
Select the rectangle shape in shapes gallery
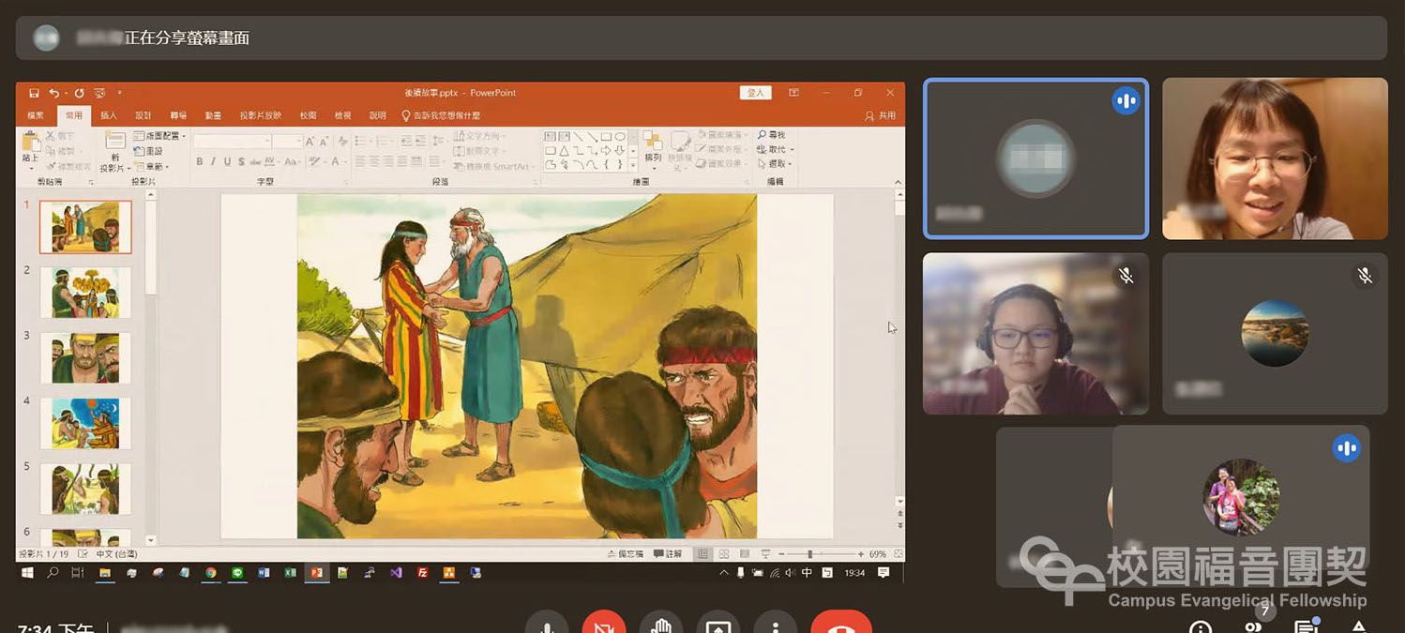606,136
